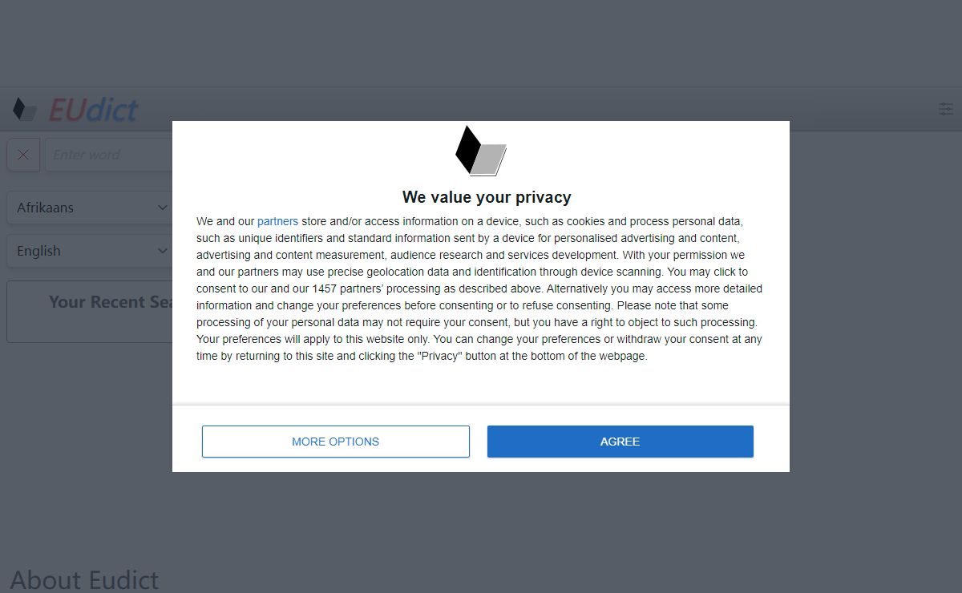This screenshot has height=593, width=962.
Task: Clear the search with red X button
Action: pos(23,155)
